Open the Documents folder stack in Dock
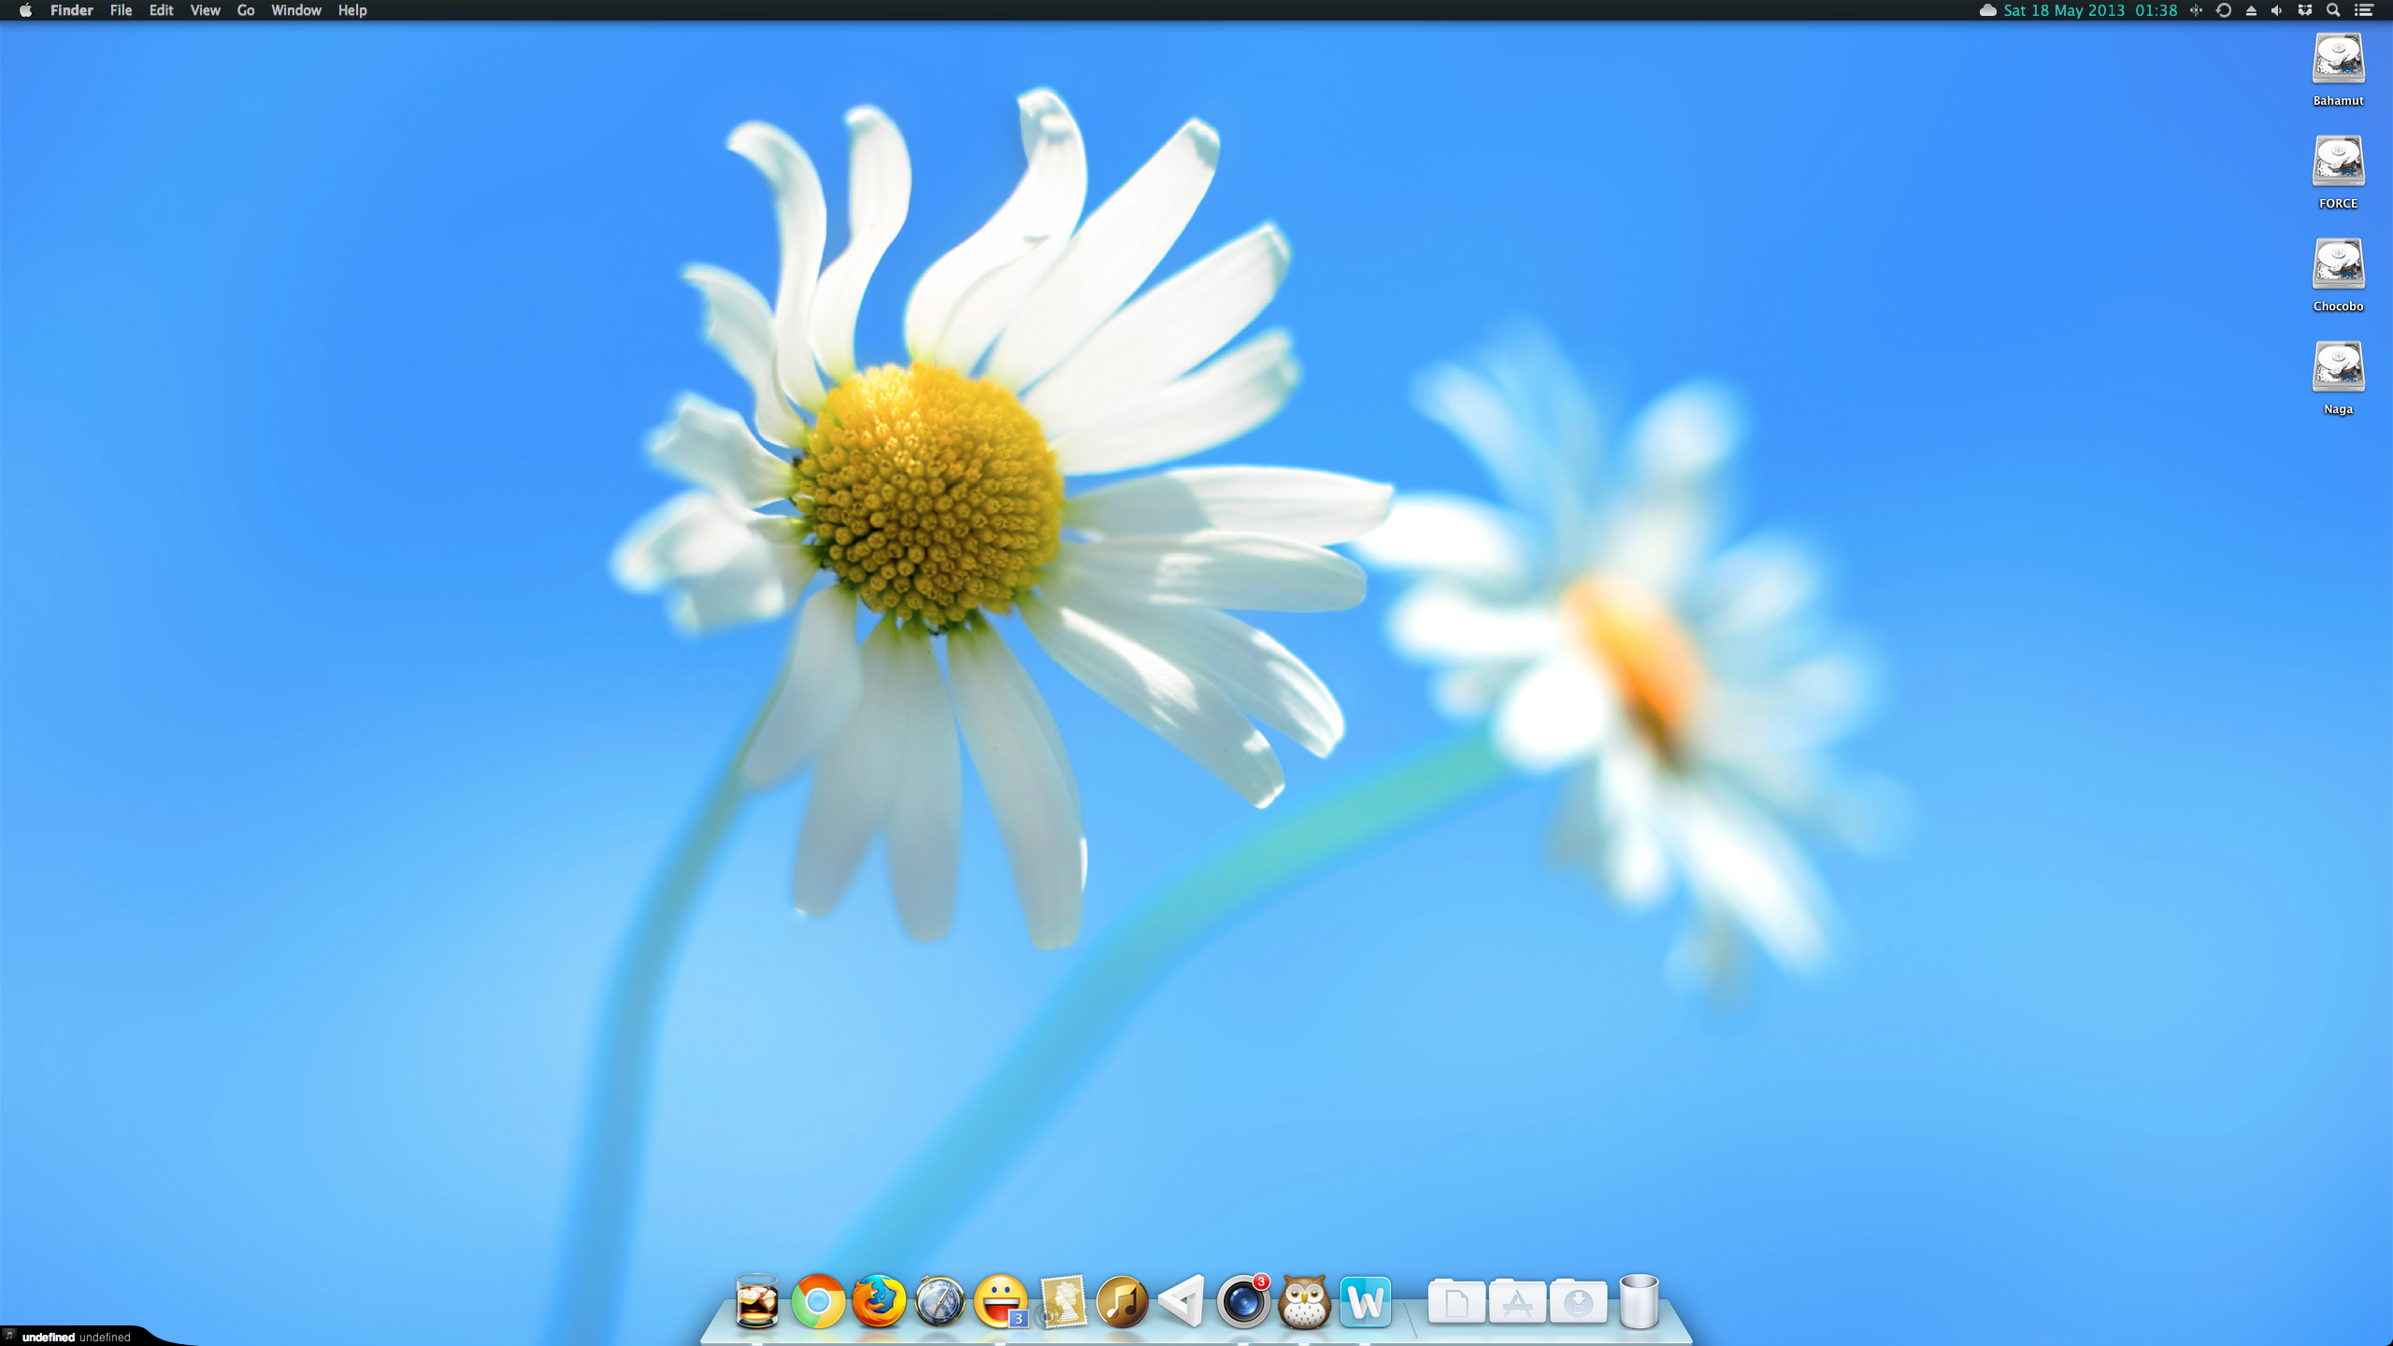Screen dimensions: 2393x1346 click(x=1456, y=1301)
